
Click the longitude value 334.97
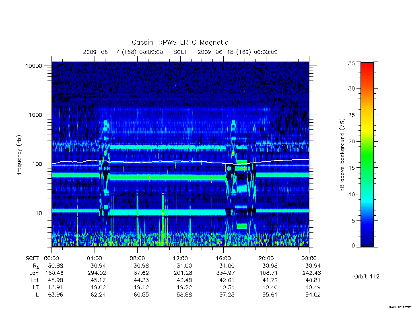[225, 273]
